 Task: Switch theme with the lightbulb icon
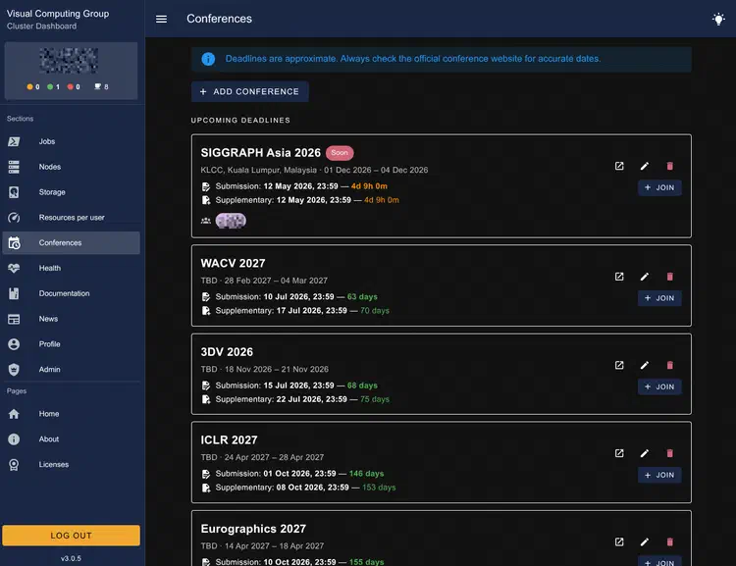tap(718, 19)
